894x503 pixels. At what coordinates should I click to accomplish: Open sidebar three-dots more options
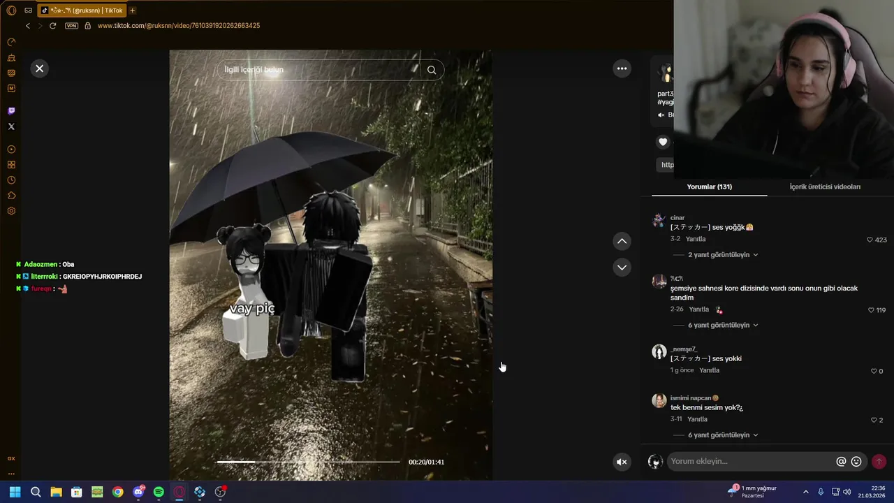[x=11, y=474]
